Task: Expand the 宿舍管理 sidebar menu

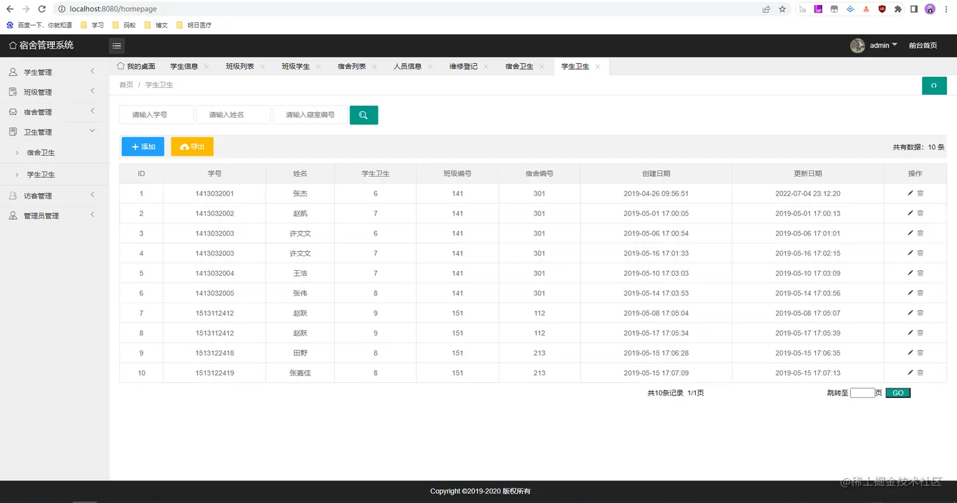Action: click(54, 112)
